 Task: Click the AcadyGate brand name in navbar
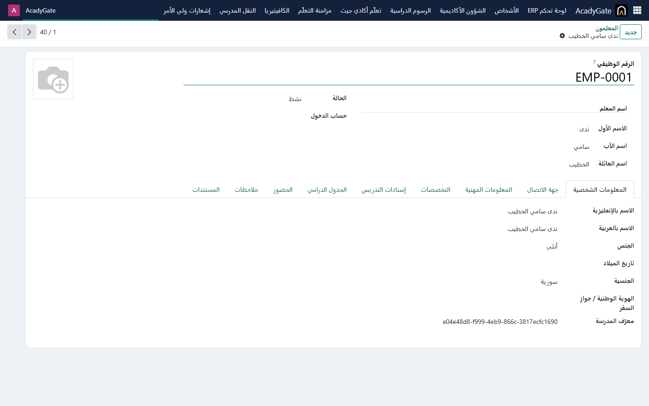click(x=594, y=11)
